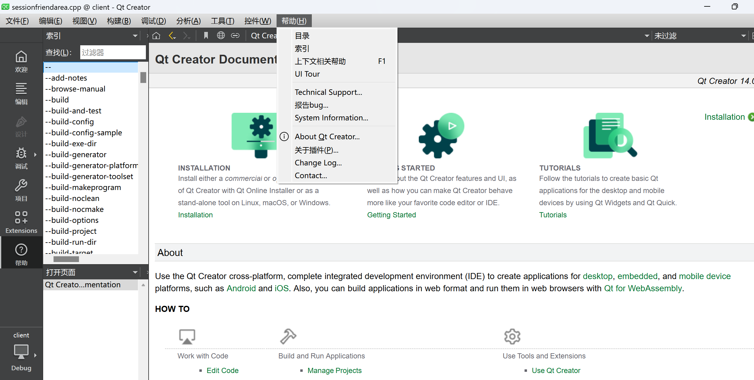The width and height of the screenshot is (754, 380).
Task: Open page online with globe icon
Action: 221,36
